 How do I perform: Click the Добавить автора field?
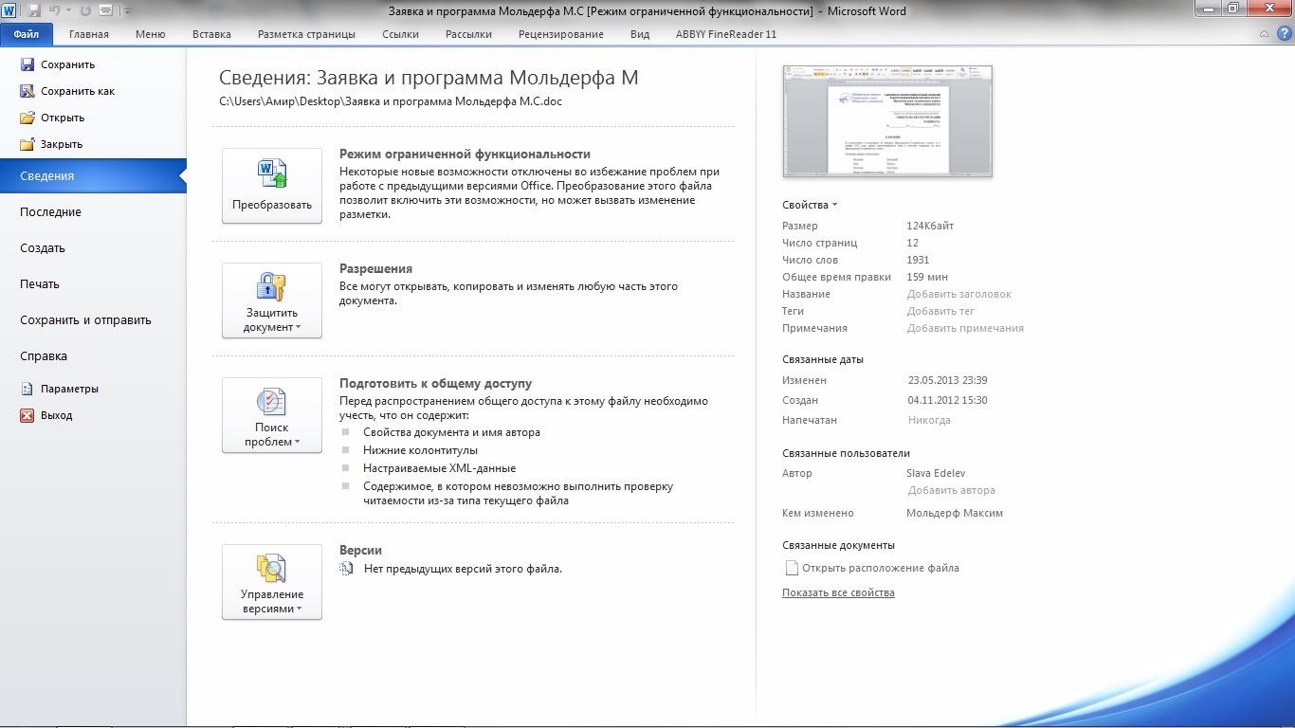(952, 490)
